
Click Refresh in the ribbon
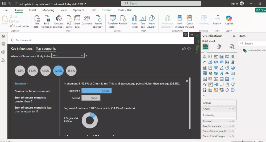pyautogui.click(x=123, y=20)
